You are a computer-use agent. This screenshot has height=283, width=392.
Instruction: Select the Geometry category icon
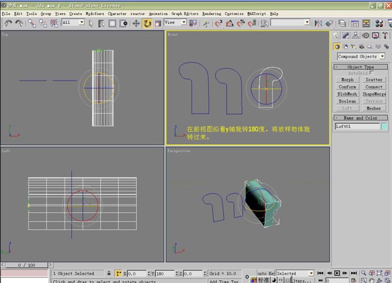click(337, 47)
